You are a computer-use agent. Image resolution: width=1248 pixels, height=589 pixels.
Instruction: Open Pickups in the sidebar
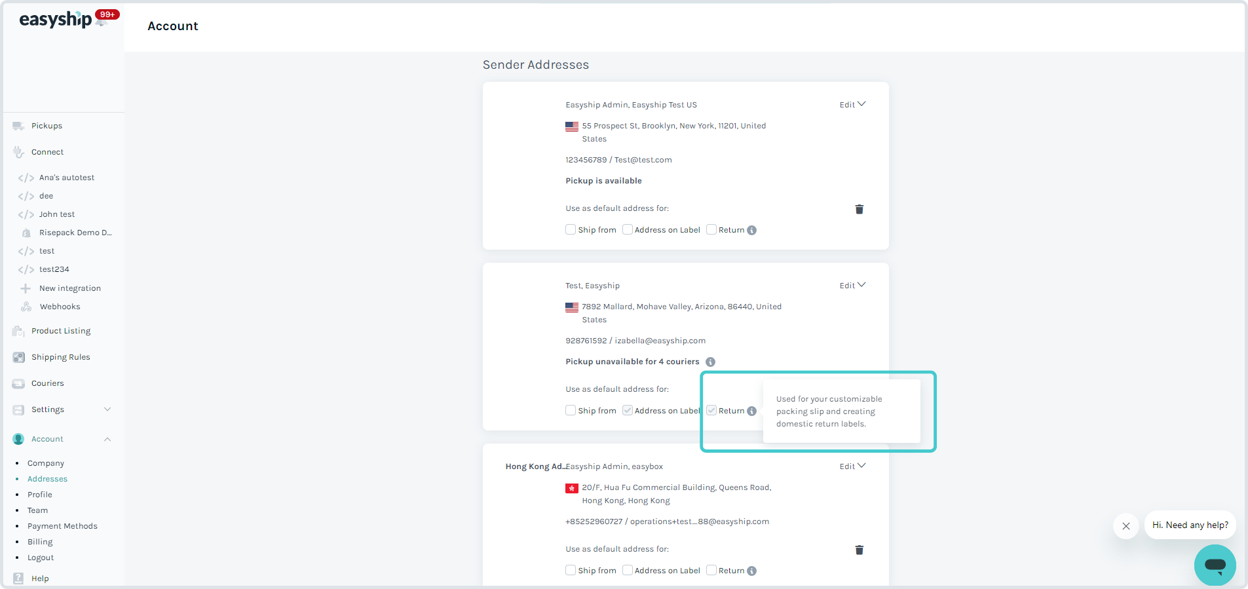click(x=47, y=126)
